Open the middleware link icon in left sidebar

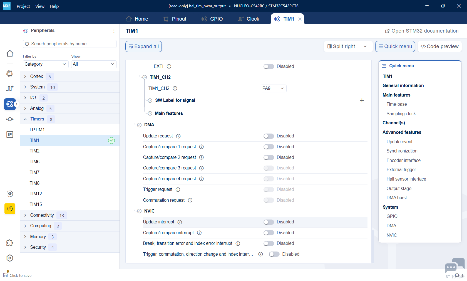coord(10,119)
